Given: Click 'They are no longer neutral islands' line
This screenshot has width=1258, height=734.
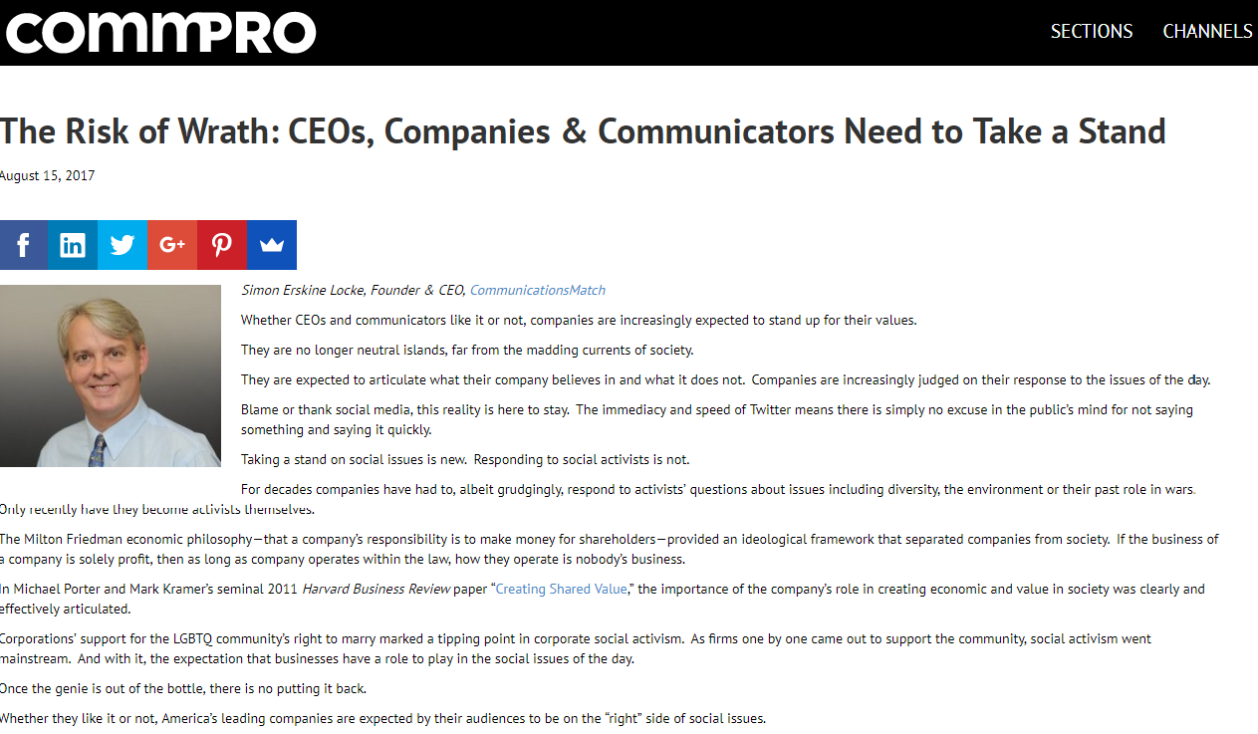Looking at the screenshot, I should pos(467,350).
